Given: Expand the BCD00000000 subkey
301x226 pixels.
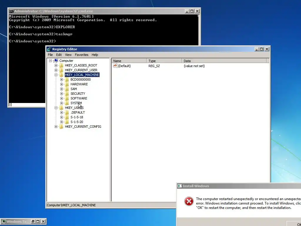Looking at the screenshot, I should click(x=61, y=79).
